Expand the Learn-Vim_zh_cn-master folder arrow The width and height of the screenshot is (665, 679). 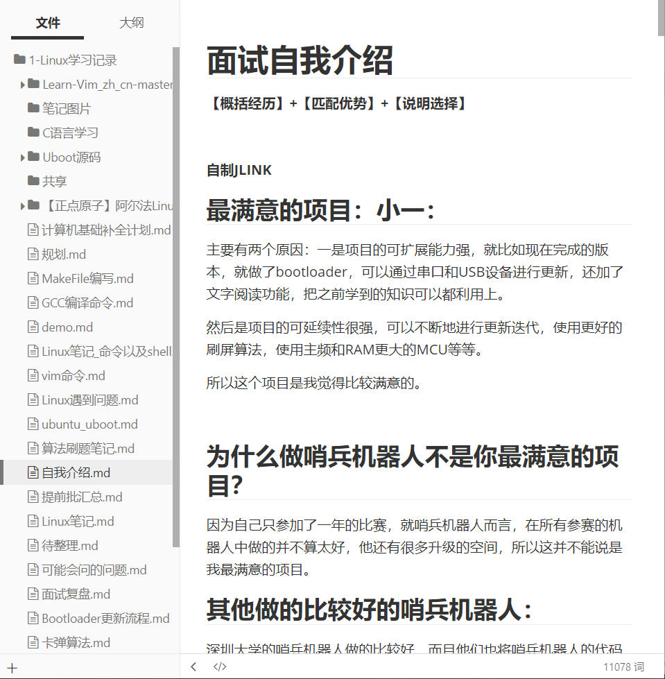[22, 85]
